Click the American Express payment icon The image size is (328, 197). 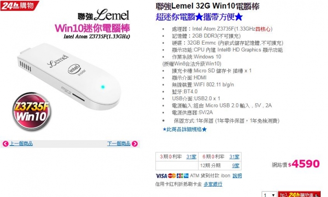(186, 176)
